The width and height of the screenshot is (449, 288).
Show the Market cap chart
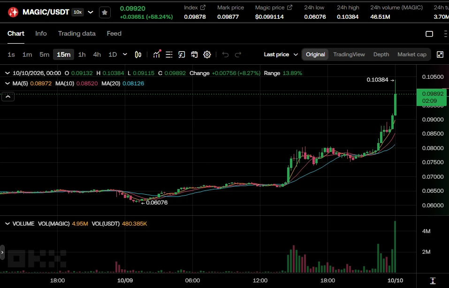tap(412, 54)
